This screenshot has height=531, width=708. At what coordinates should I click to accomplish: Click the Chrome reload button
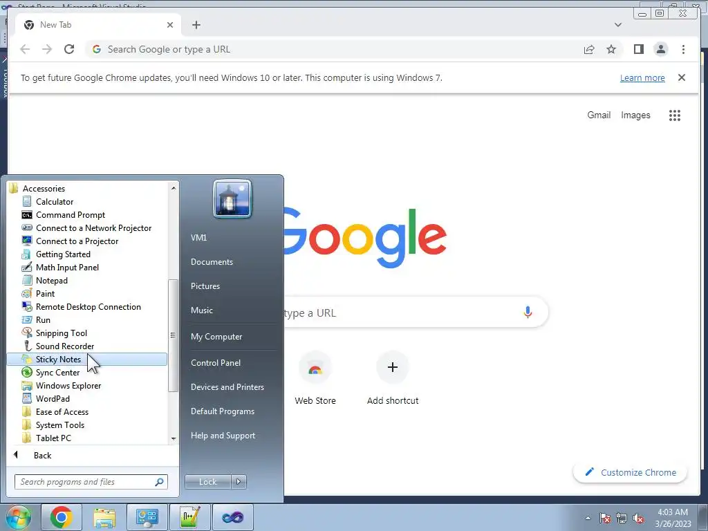pyautogui.click(x=69, y=49)
